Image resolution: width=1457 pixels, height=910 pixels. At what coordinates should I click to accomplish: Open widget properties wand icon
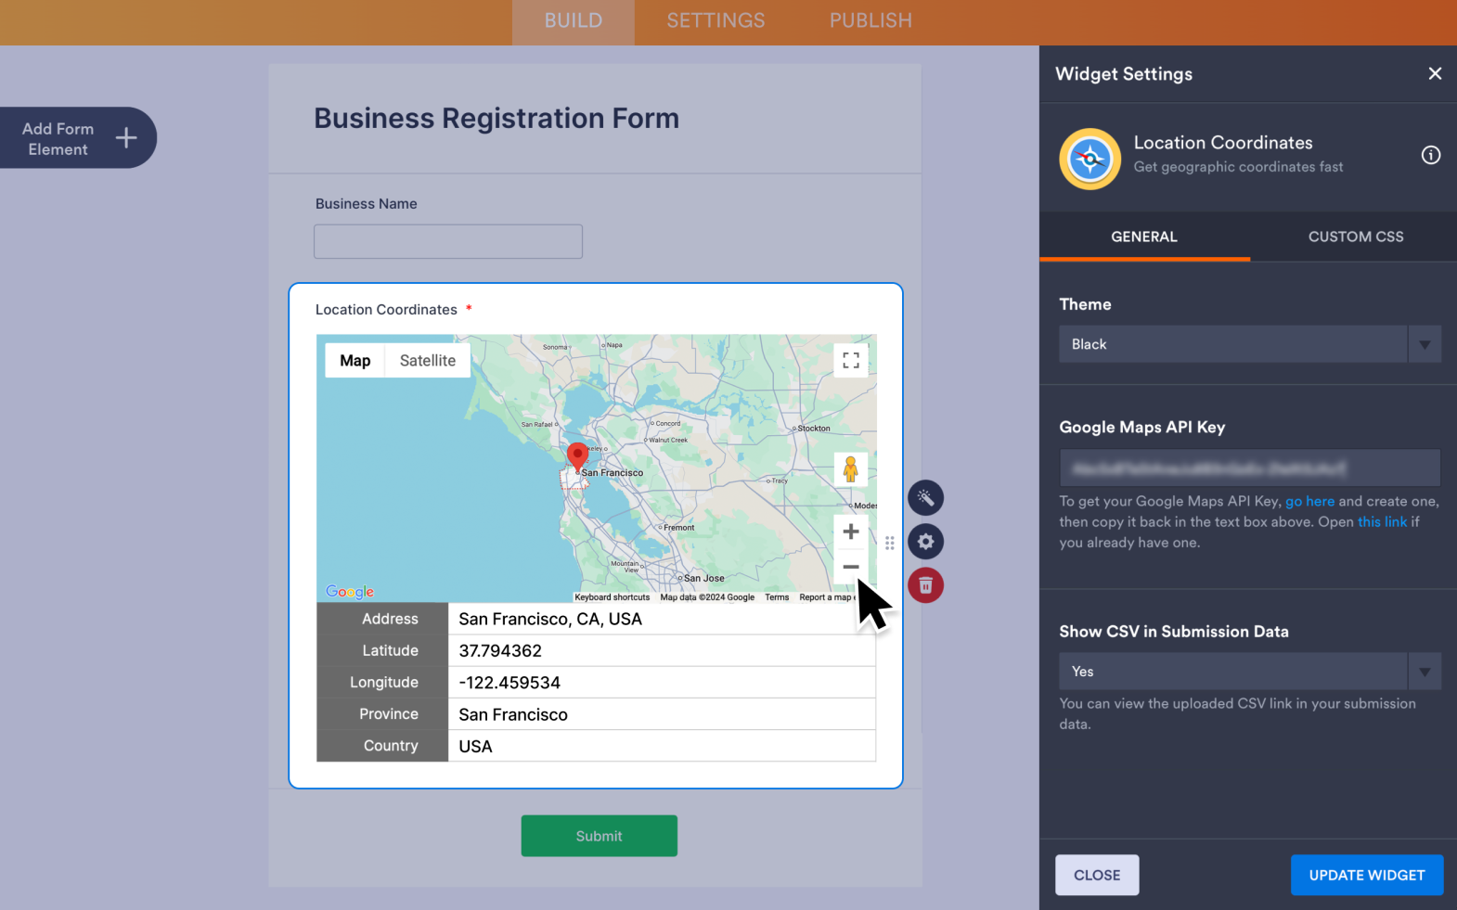pos(925,498)
